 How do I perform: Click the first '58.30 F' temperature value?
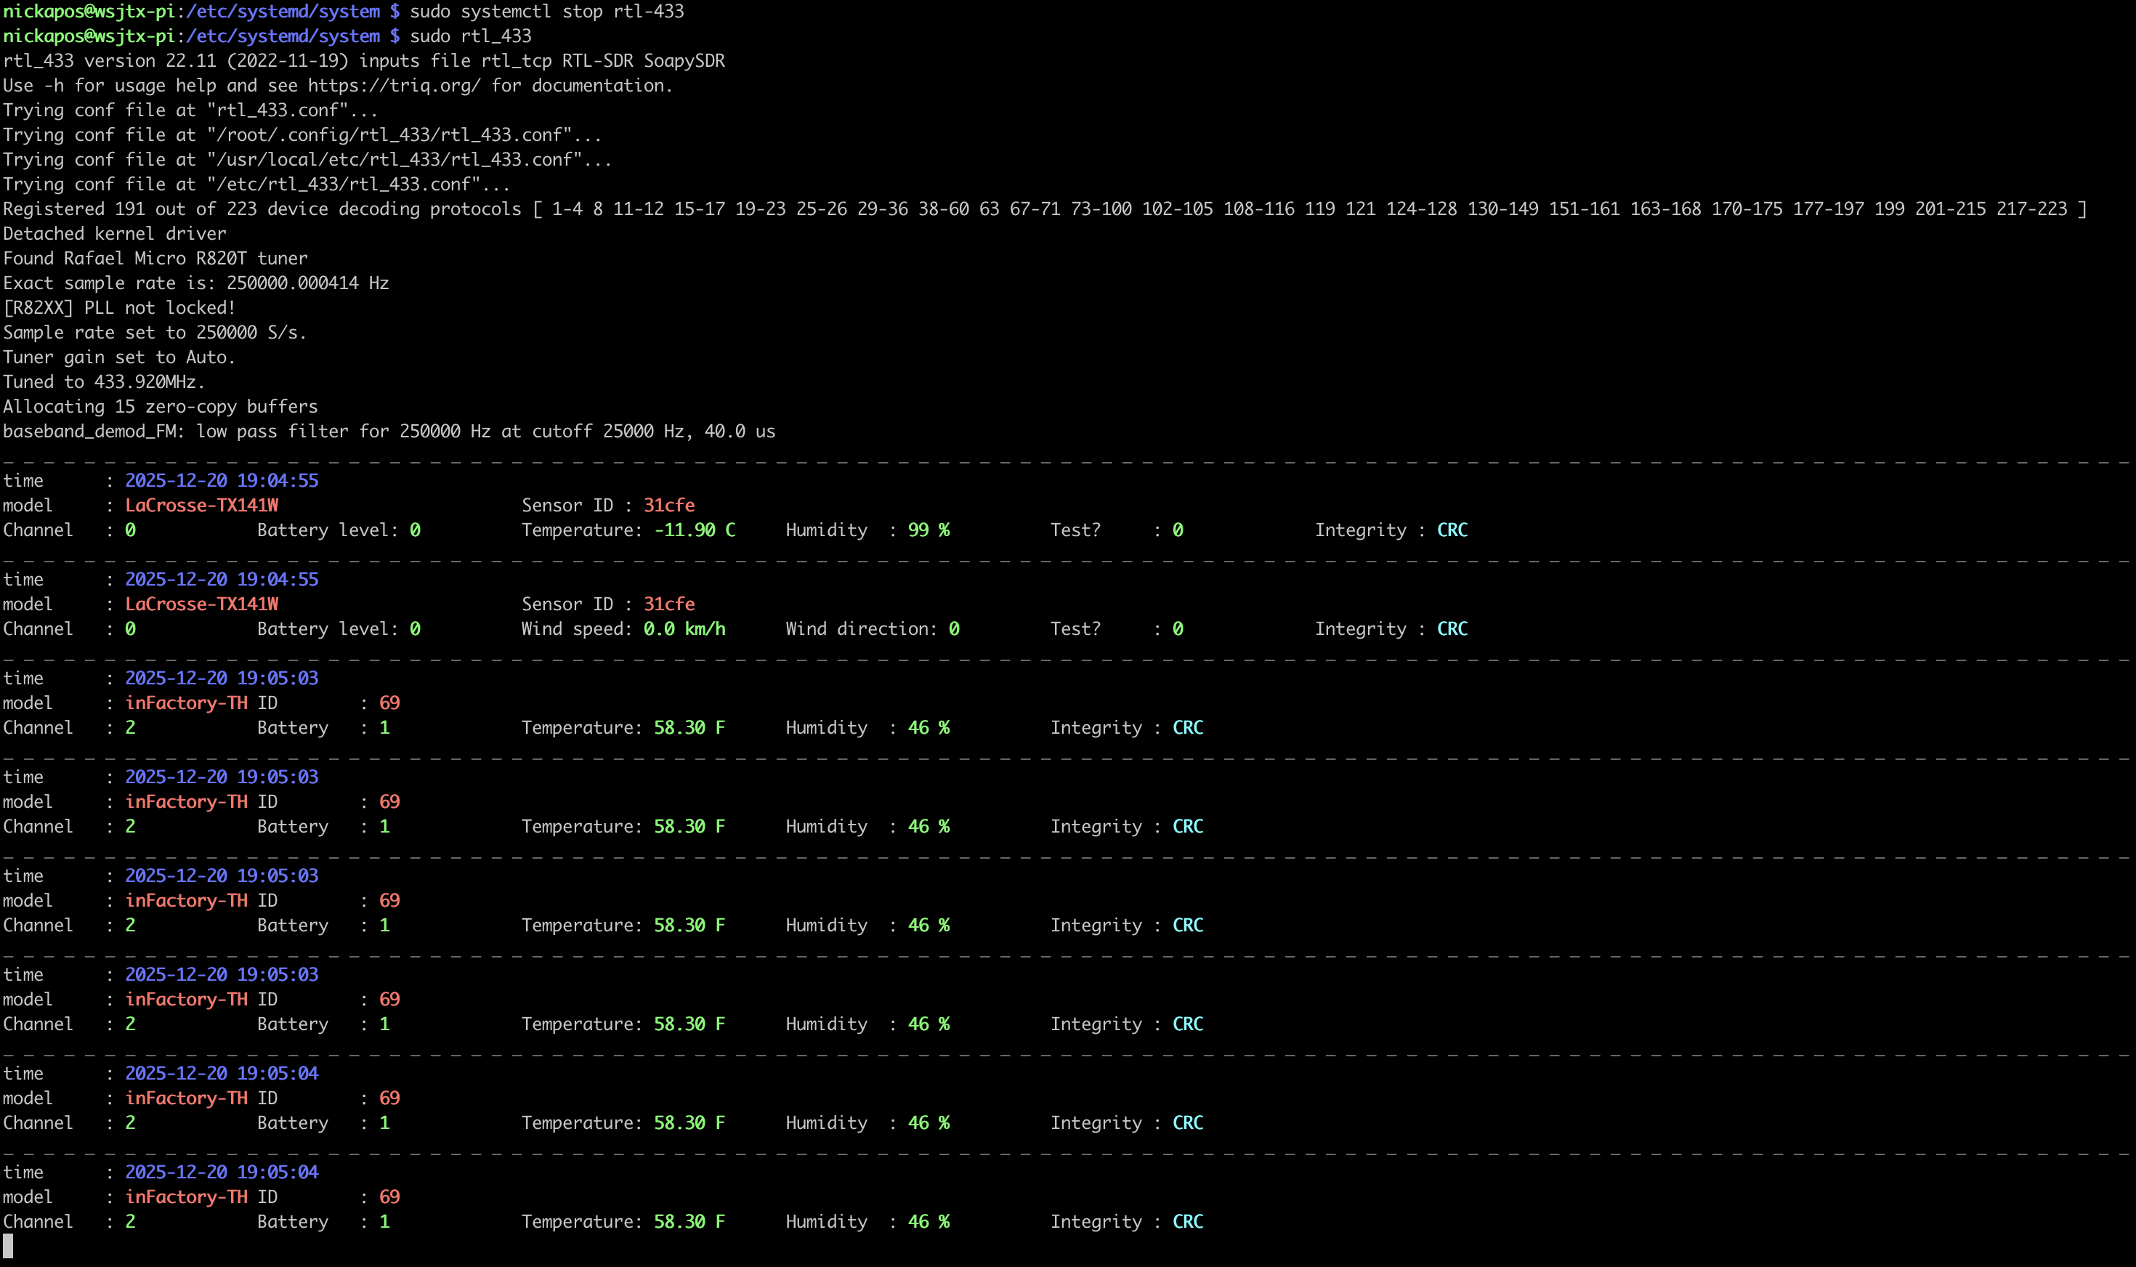pos(689,728)
